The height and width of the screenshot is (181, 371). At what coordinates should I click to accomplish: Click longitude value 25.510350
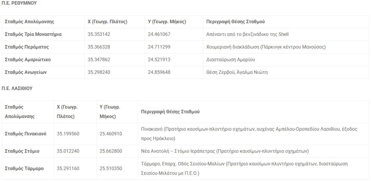coord(110,169)
